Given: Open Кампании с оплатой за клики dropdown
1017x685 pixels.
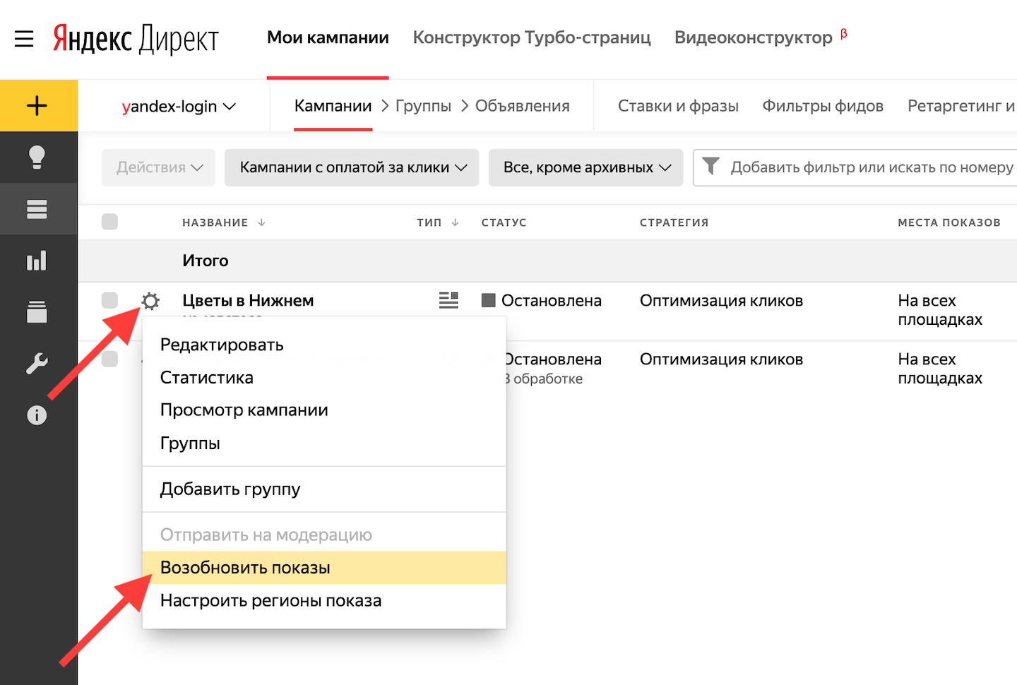Looking at the screenshot, I should click(x=352, y=167).
